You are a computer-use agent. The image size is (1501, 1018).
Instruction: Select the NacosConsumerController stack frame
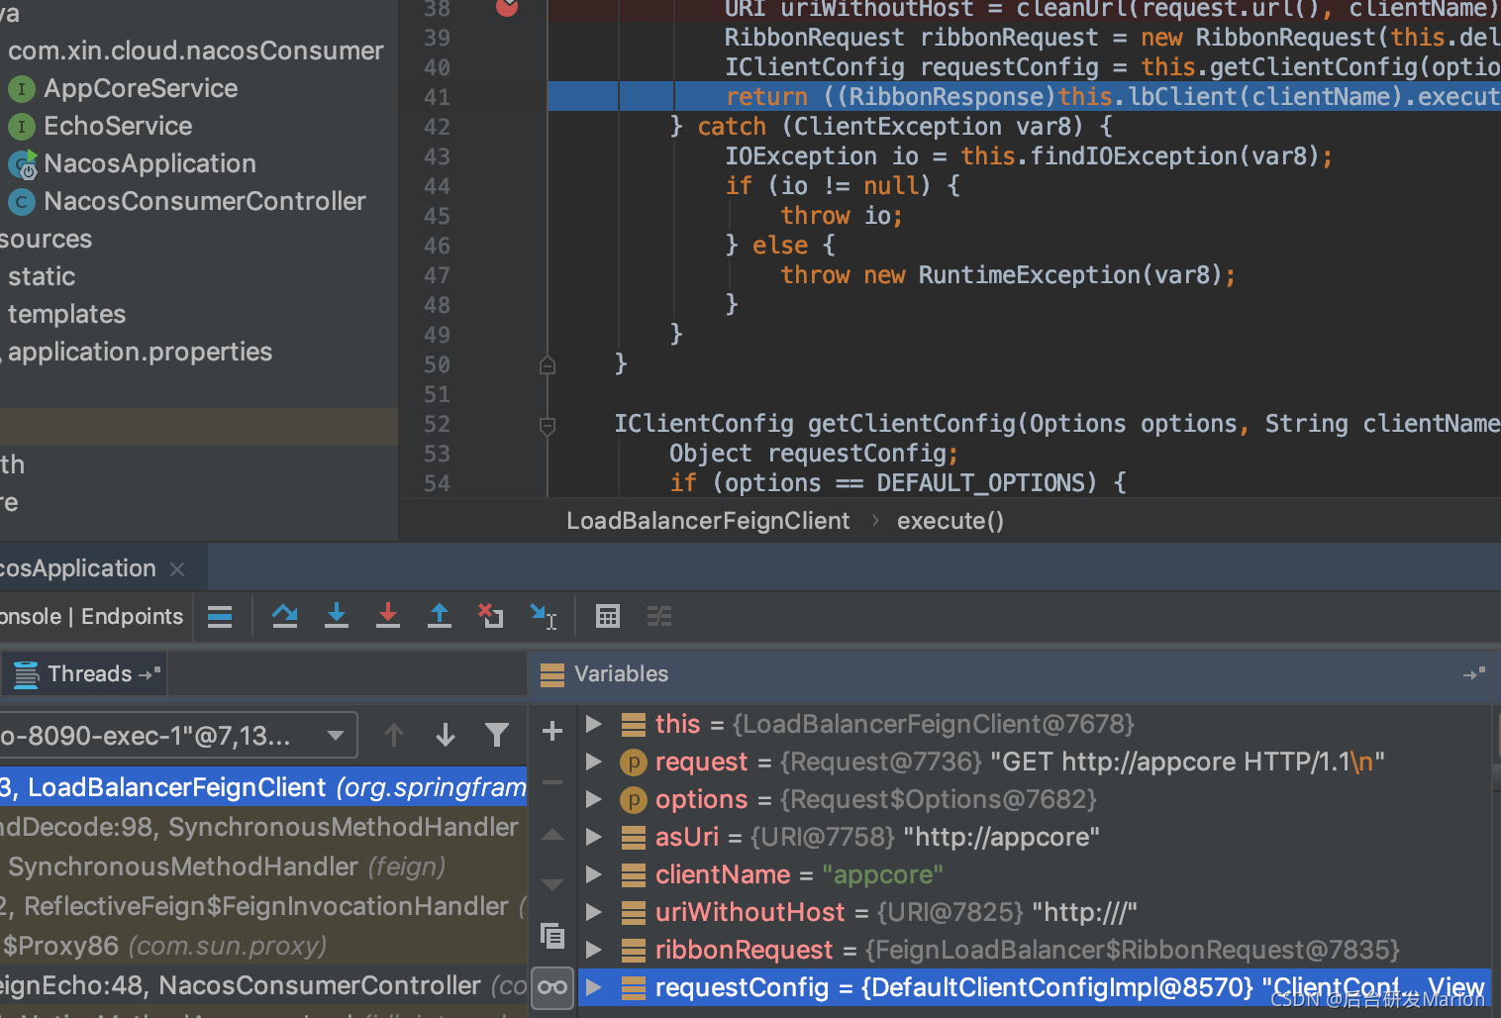pos(263,985)
